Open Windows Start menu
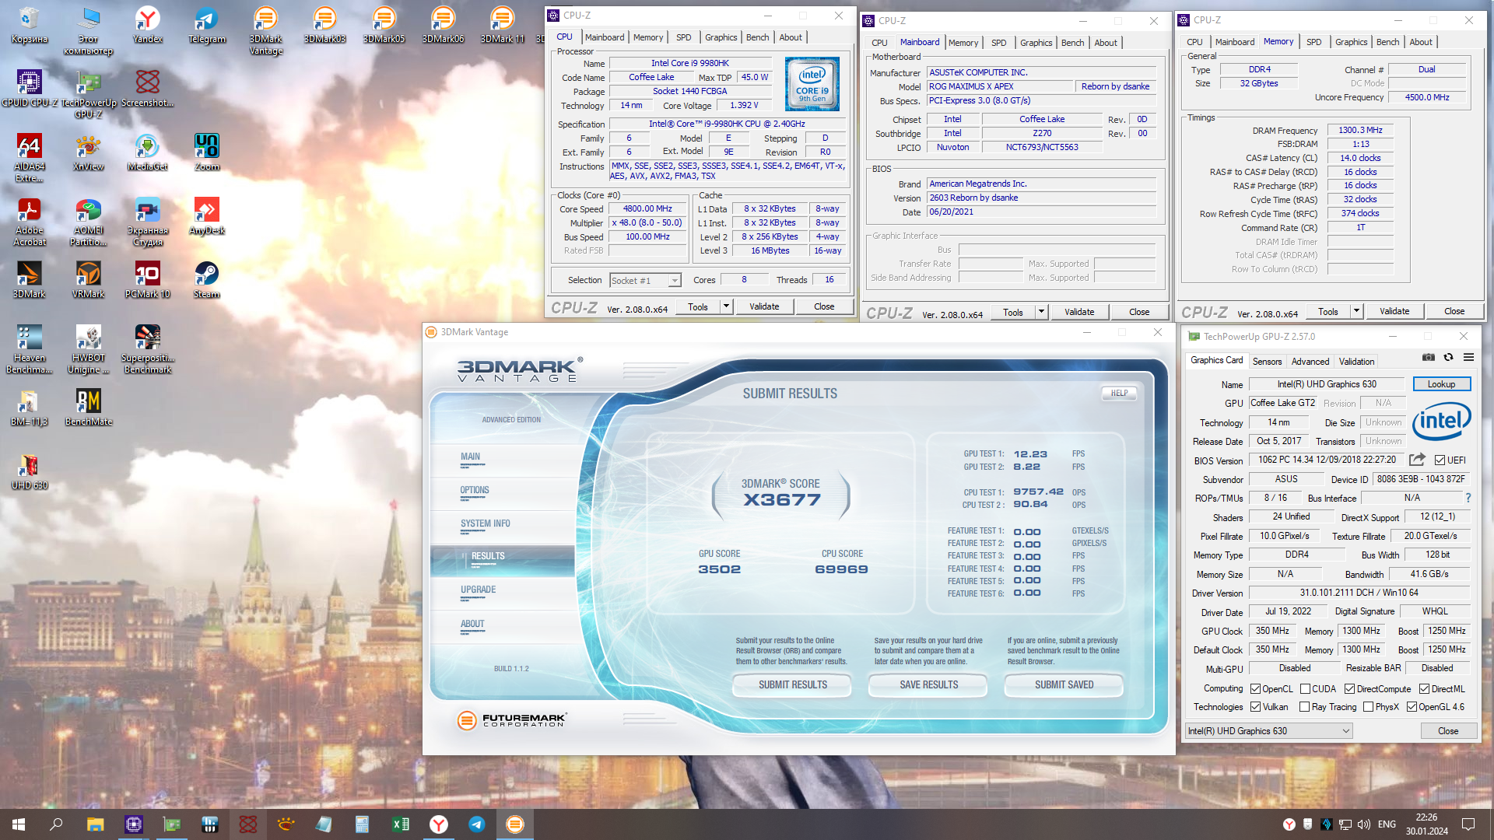 tap(19, 824)
